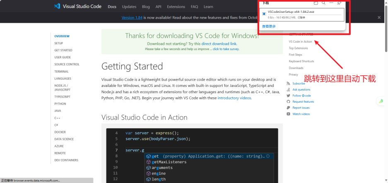Jump to Top Extensions in the page outline

click(299, 48)
